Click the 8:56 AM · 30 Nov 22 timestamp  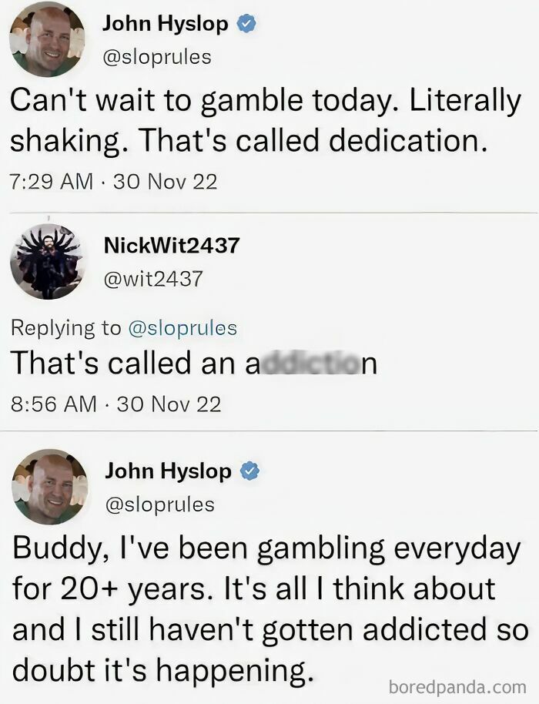point(115,404)
